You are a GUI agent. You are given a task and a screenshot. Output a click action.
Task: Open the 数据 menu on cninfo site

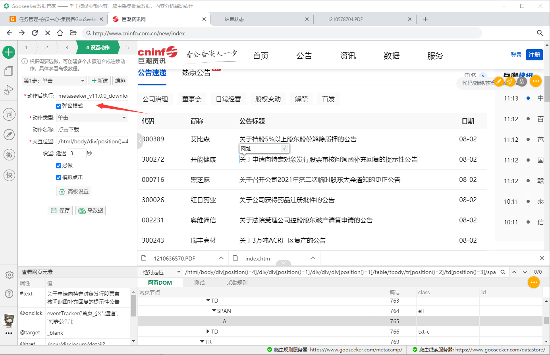(392, 56)
